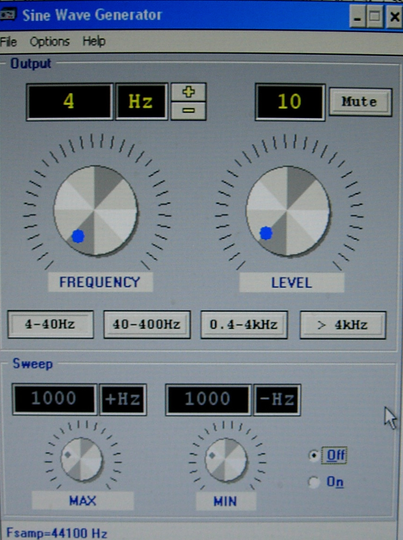
Task: Click the FREQUENCY dial knob
Action: coord(96,211)
